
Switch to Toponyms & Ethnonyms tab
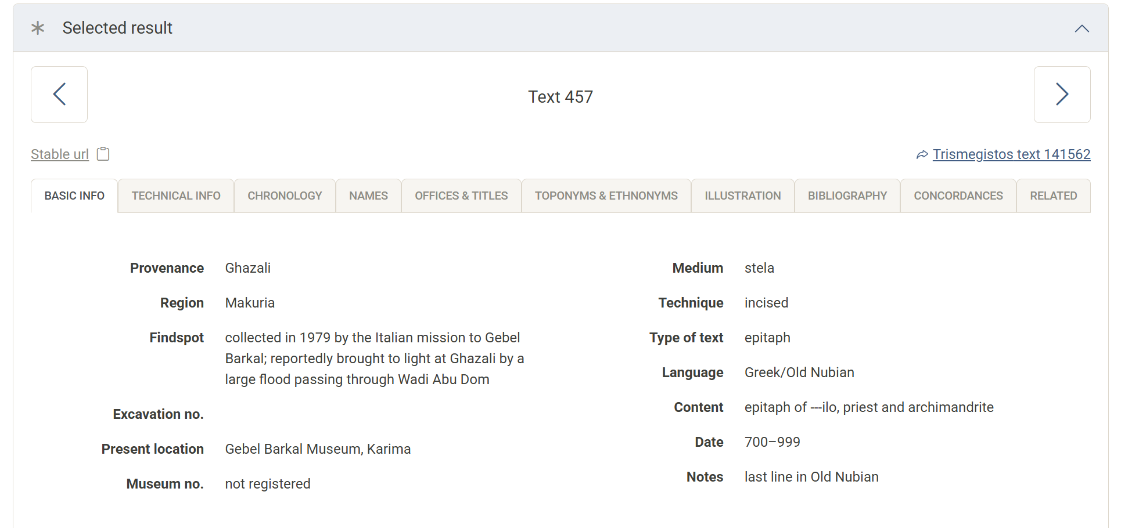click(606, 196)
